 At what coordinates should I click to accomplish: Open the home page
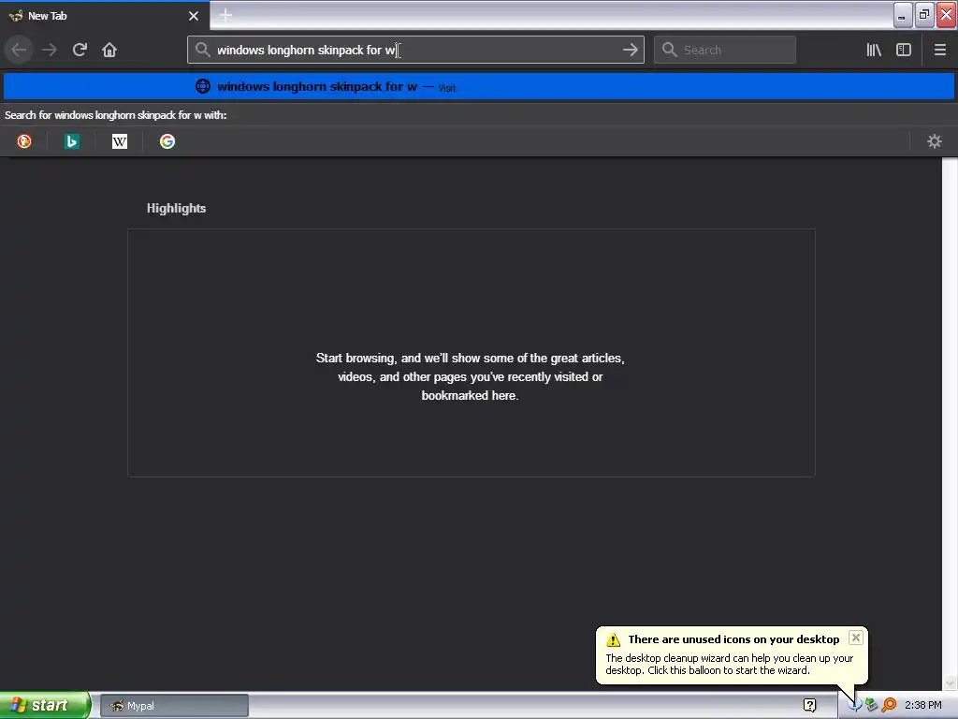click(x=109, y=50)
